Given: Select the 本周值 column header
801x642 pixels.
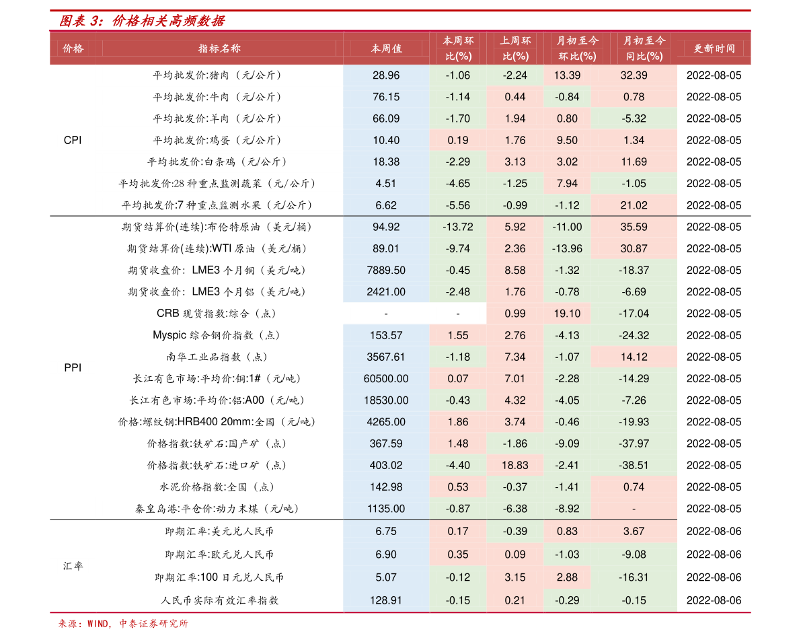Looking at the screenshot, I should 386,48.
